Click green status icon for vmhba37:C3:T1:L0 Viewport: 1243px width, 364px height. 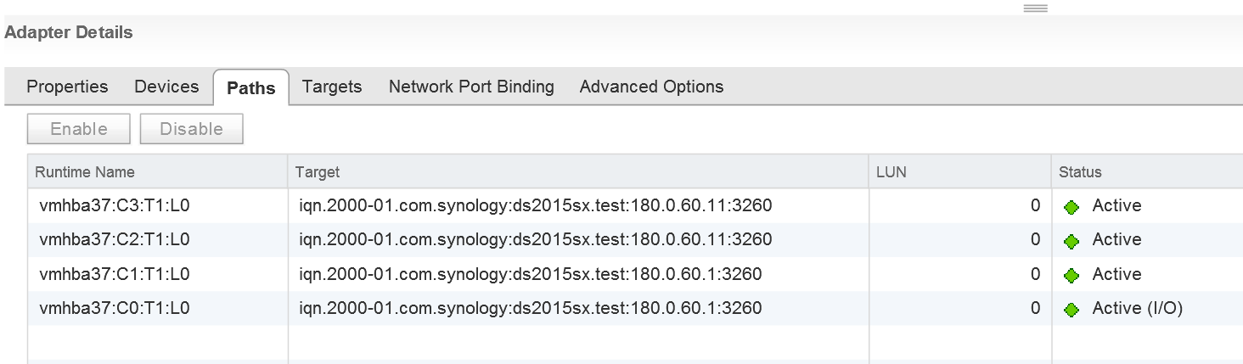tap(1071, 207)
